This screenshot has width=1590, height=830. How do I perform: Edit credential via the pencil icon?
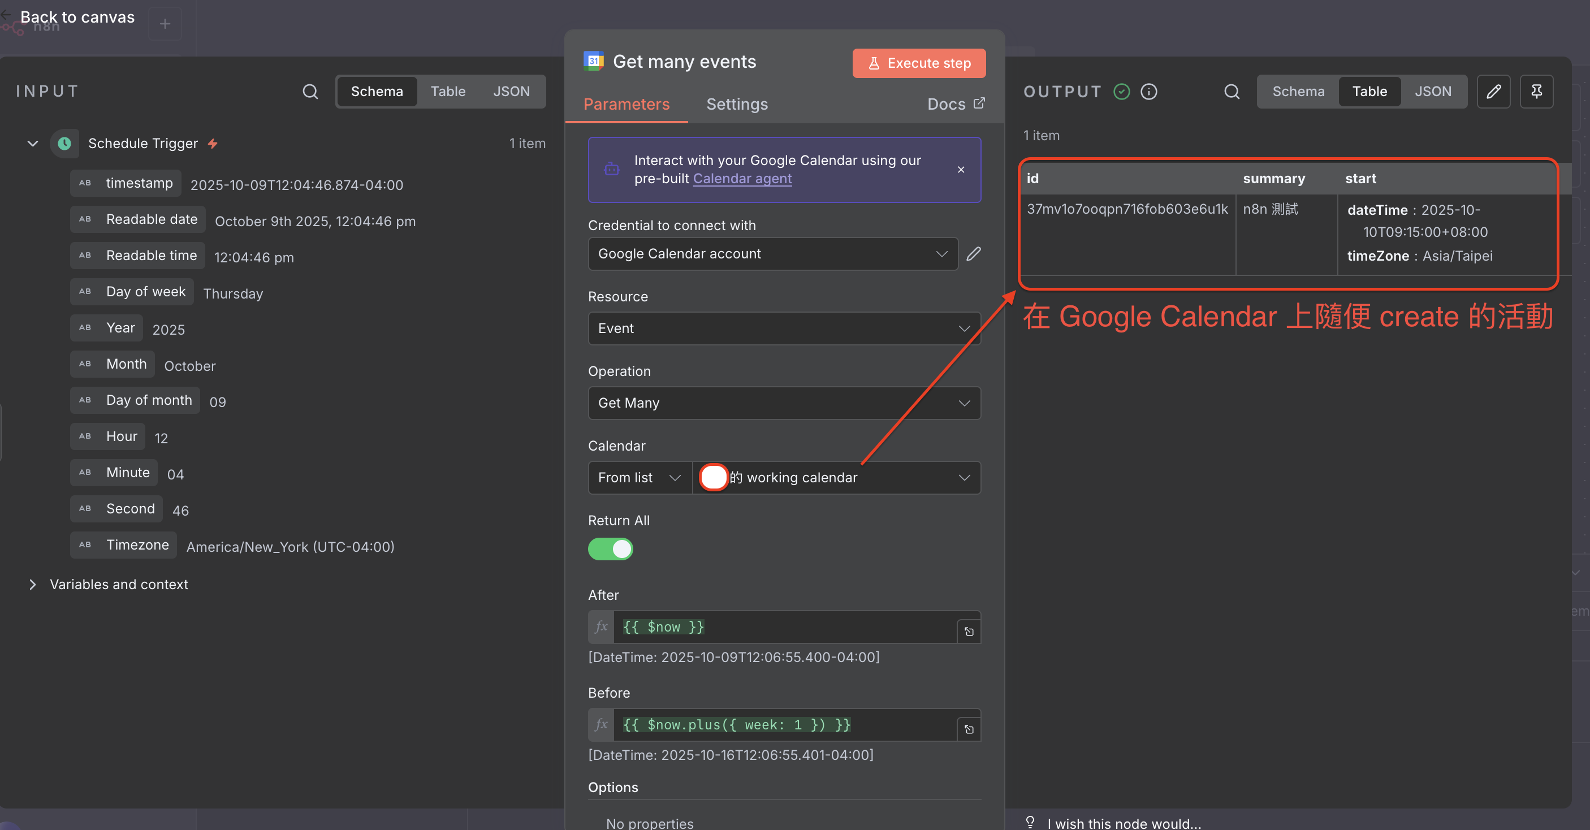[x=973, y=254]
